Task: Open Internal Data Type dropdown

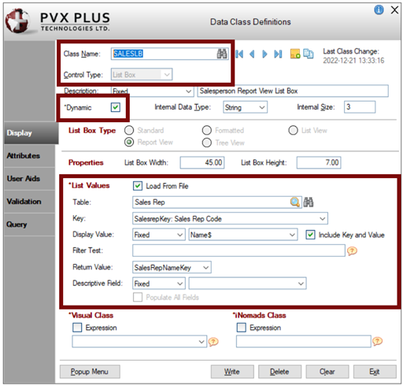Action: click(245, 107)
